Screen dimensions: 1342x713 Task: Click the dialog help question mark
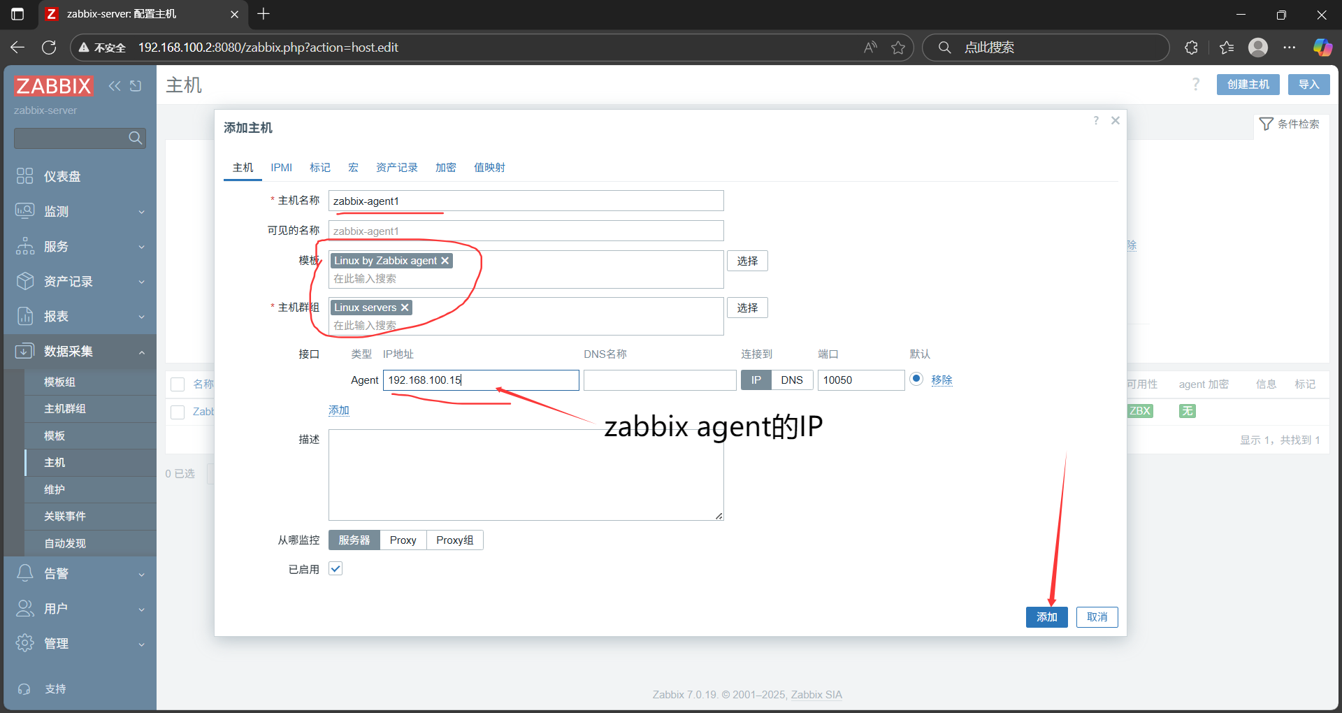point(1096,120)
